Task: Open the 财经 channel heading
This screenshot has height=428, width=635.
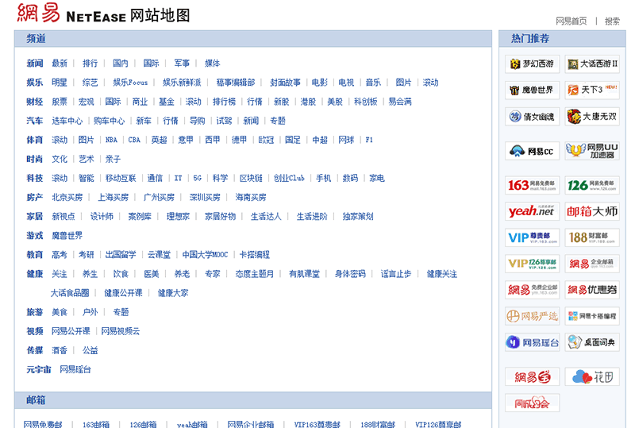Action: [x=35, y=102]
